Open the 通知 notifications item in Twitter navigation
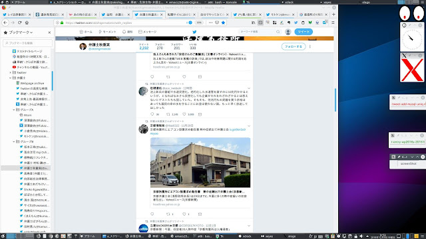The width and height of the screenshot is (426, 239). click(127, 32)
